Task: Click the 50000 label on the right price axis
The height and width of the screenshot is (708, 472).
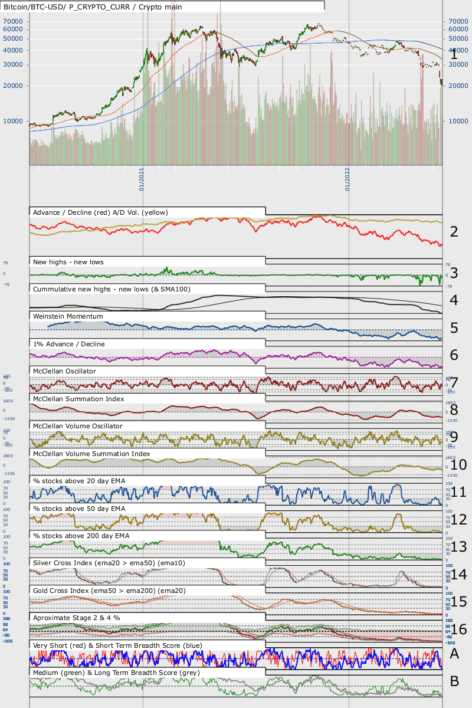Action: (x=458, y=38)
